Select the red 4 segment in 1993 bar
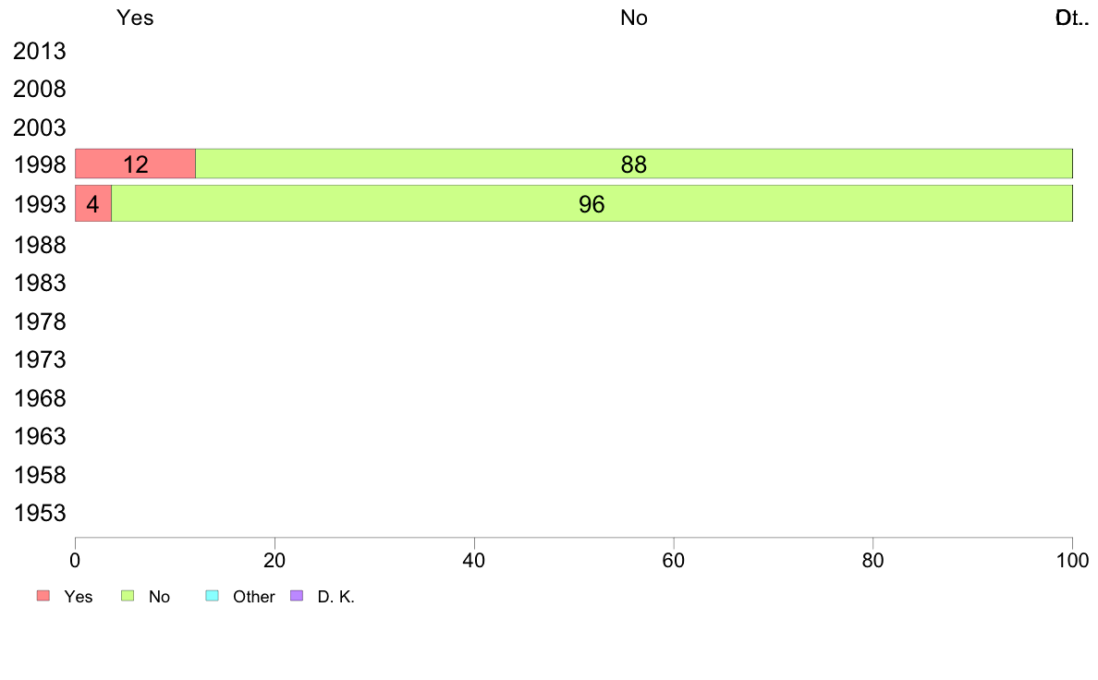 (x=93, y=204)
